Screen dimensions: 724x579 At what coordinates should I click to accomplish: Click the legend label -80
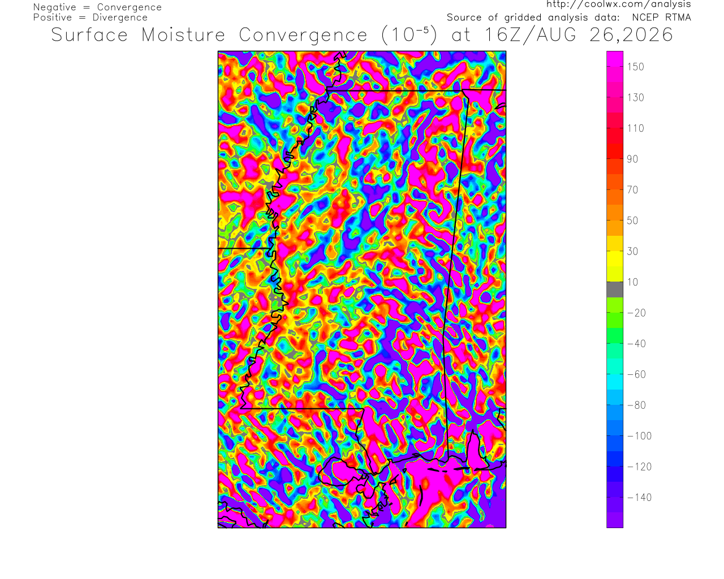tap(637, 405)
